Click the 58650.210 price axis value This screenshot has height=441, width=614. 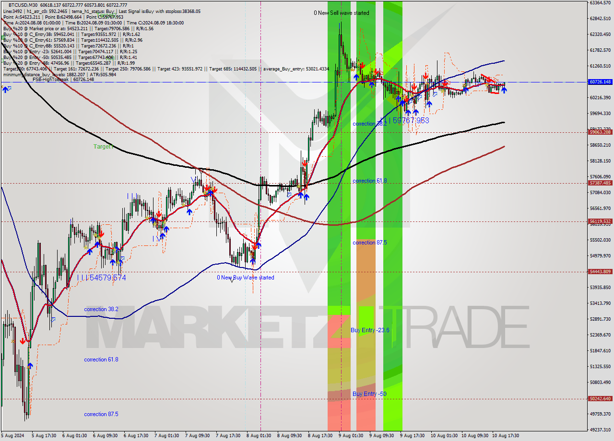(x=600, y=145)
